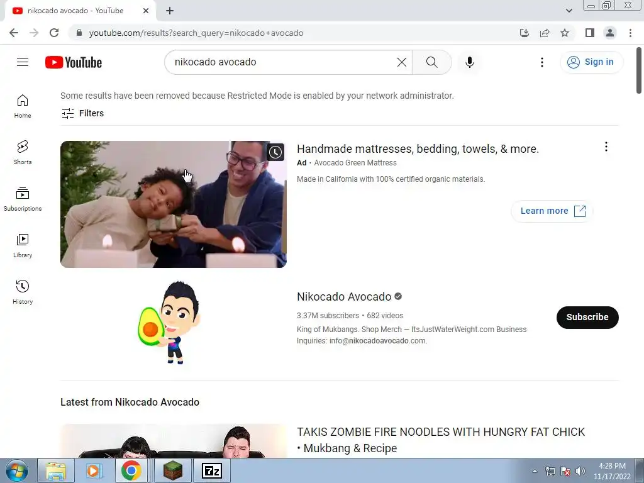This screenshot has height=483, width=644.
Task: Open Windows Start menu
Action: point(16,470)
